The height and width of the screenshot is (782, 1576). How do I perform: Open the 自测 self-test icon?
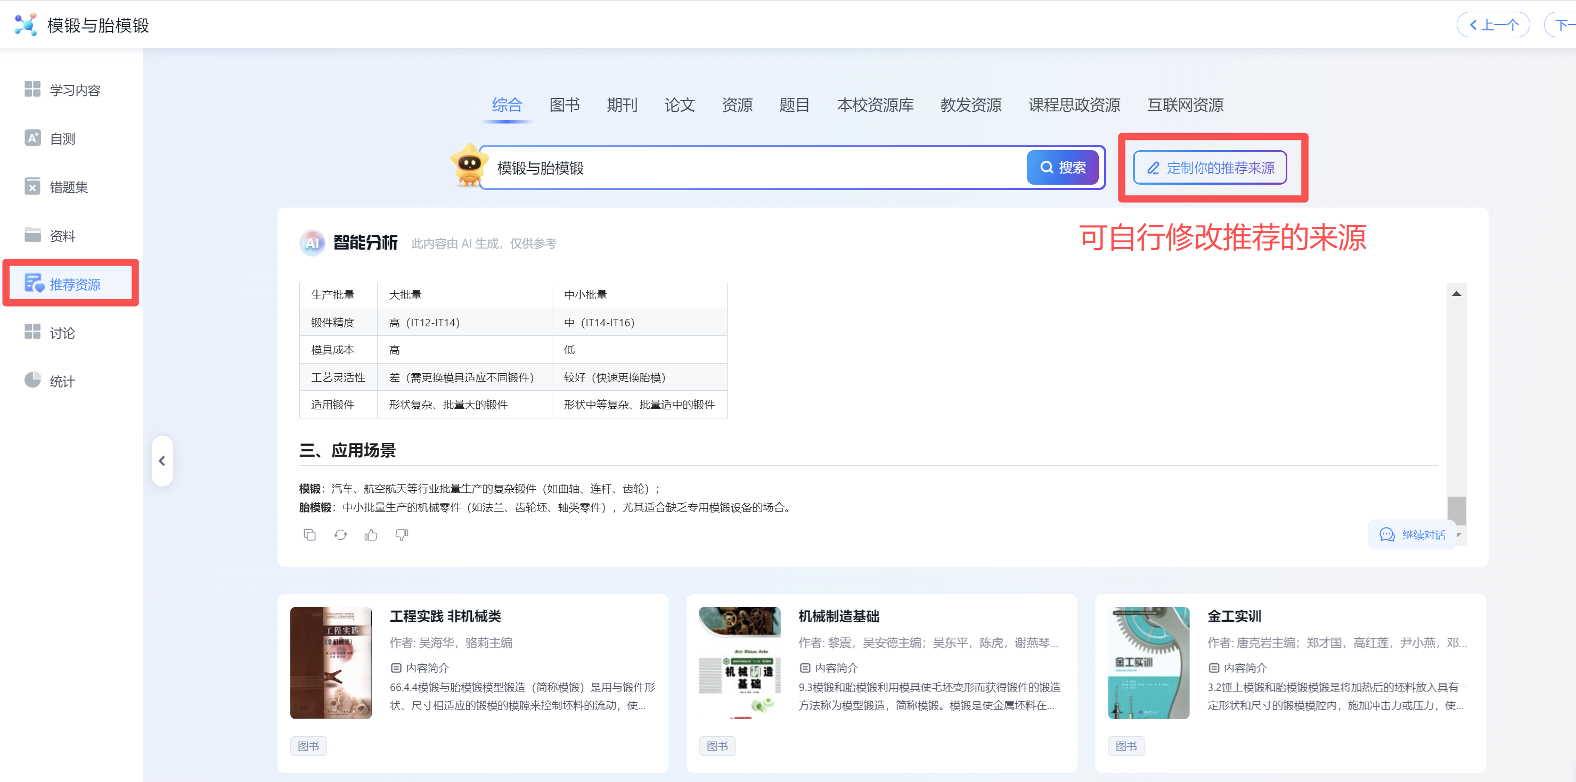point(32,138)
